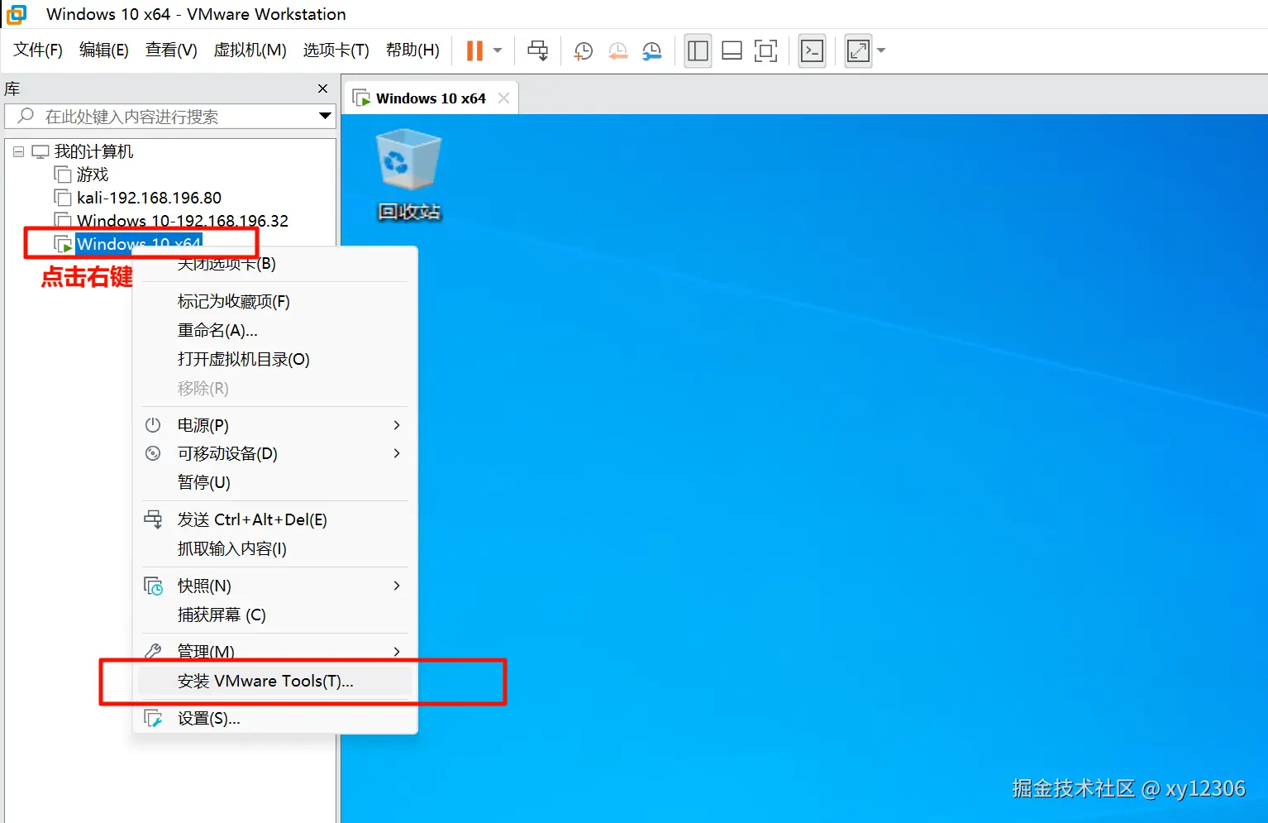1268x823 pixels.
Task: Close the 库 library panel
Action: pyautogui.click(x=322, y=89)
